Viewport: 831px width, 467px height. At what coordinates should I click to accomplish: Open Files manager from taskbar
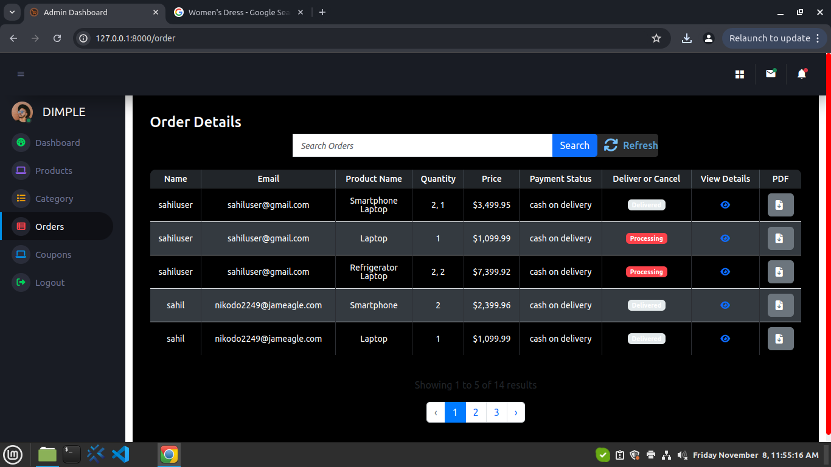click(x=47, y=454)
